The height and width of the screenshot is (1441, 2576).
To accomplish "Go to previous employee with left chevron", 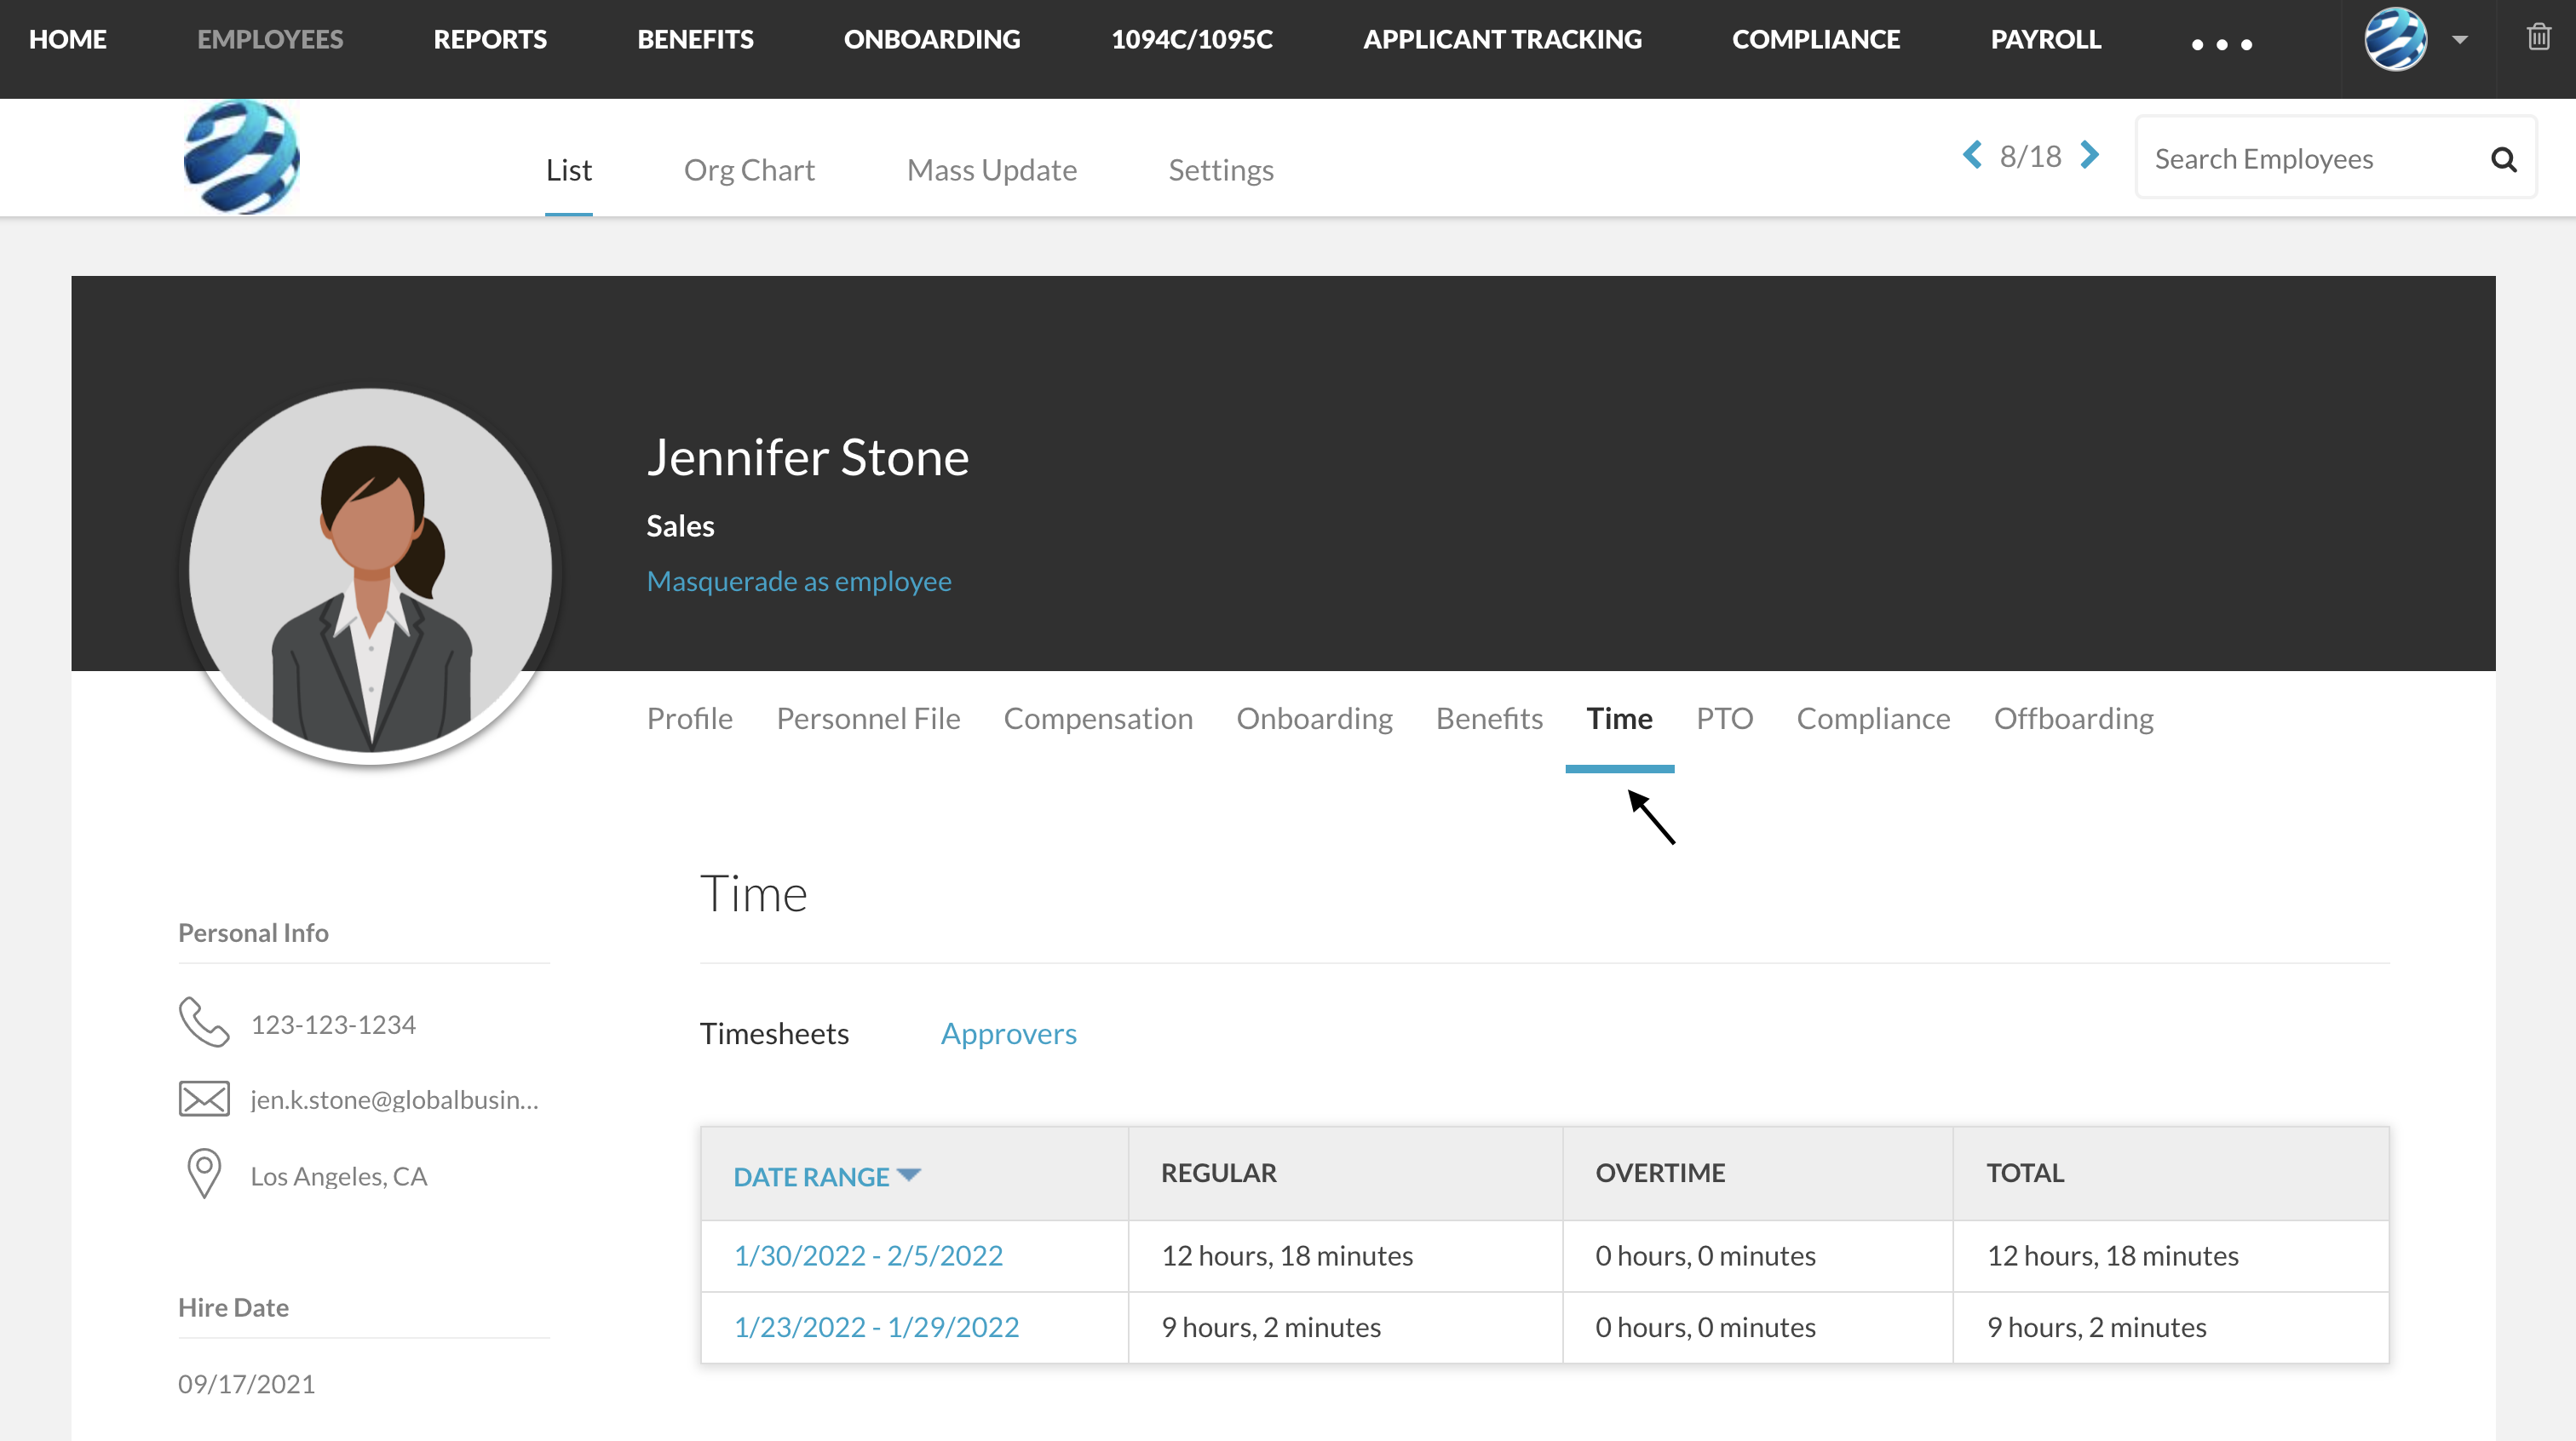I will tap(1972, 155).
